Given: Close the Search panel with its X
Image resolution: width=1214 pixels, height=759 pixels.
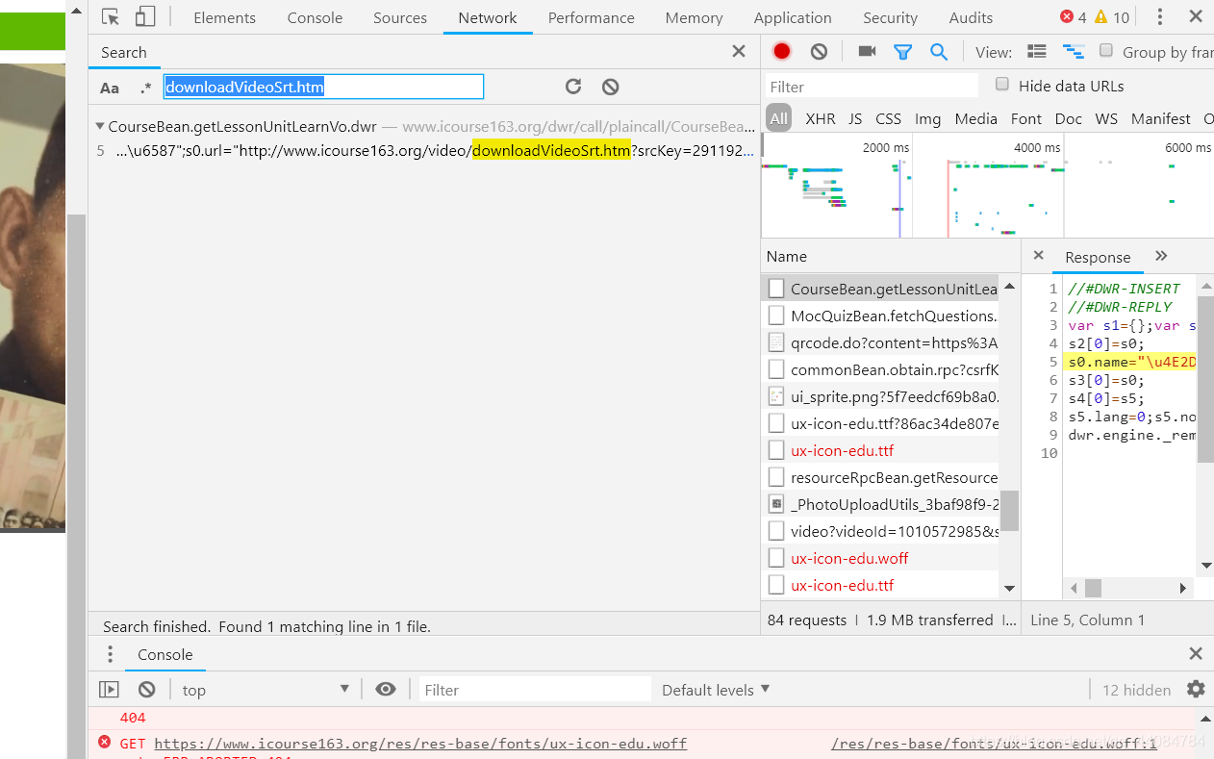Looking at the screenshot, I should click(x=739, y=52).
